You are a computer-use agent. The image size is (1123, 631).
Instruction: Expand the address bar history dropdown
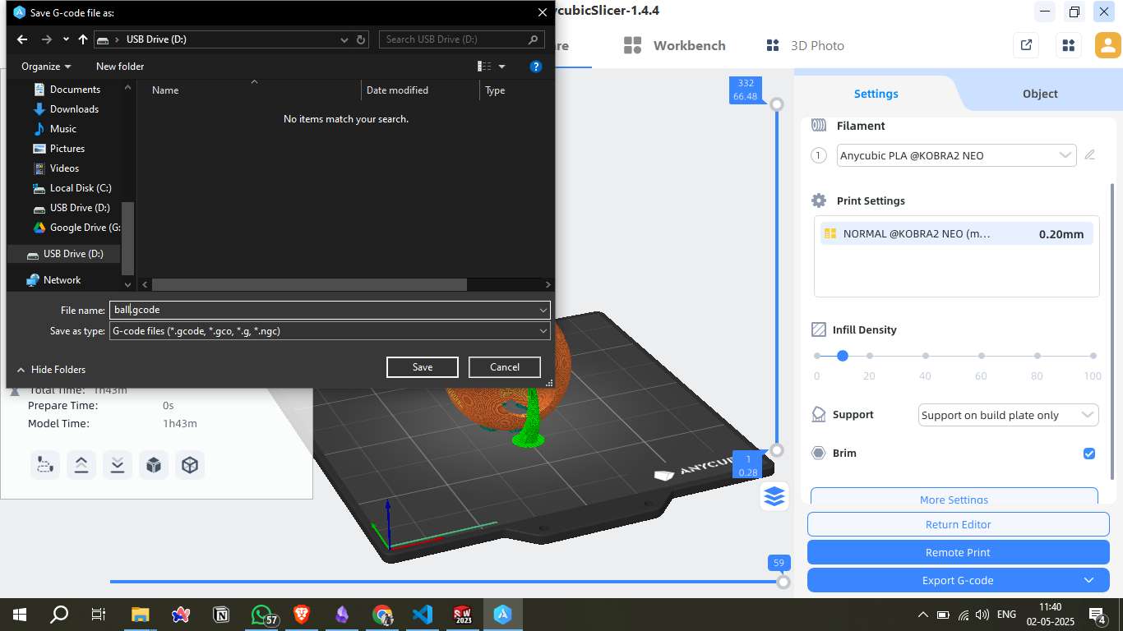[344, 39]
